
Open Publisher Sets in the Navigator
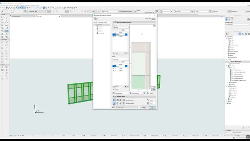[249, 34]
